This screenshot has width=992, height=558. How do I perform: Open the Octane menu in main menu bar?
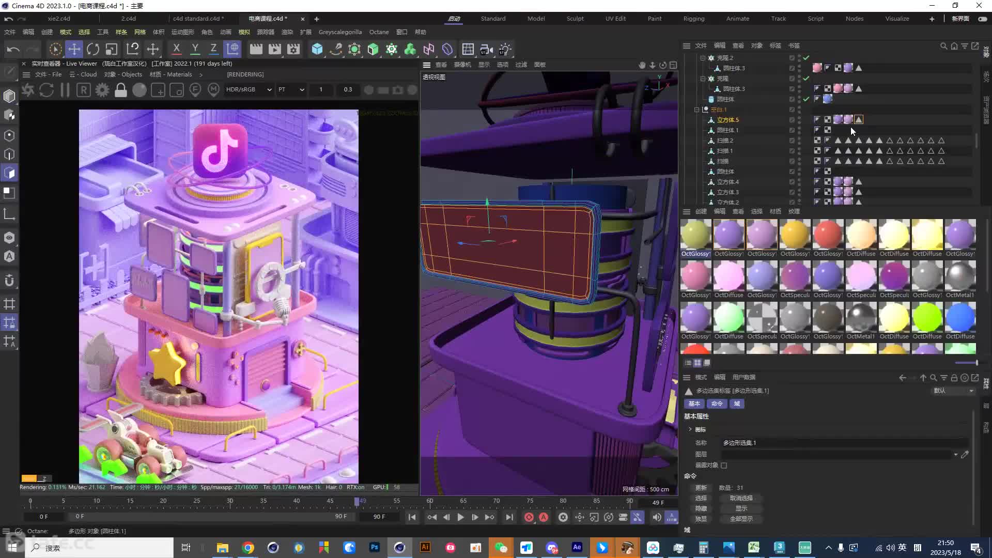[379, 32]
